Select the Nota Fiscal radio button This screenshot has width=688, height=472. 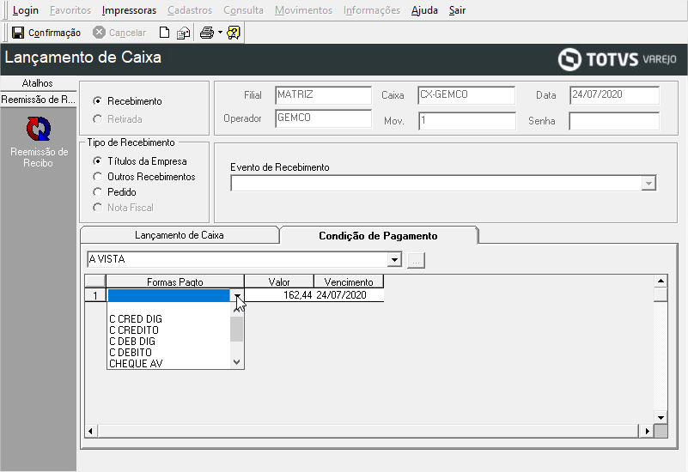coord(97,208)
